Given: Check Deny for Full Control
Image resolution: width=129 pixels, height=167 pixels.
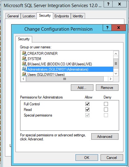Looking at the screenshot, I should tap(106, 104).
